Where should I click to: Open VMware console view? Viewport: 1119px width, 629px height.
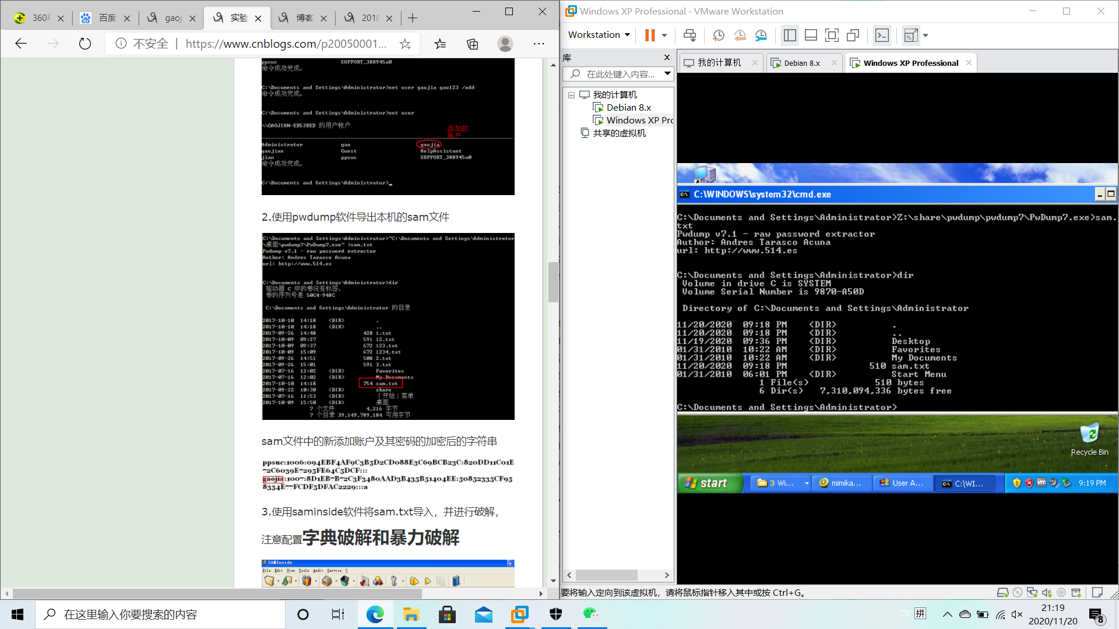[882, 36]
